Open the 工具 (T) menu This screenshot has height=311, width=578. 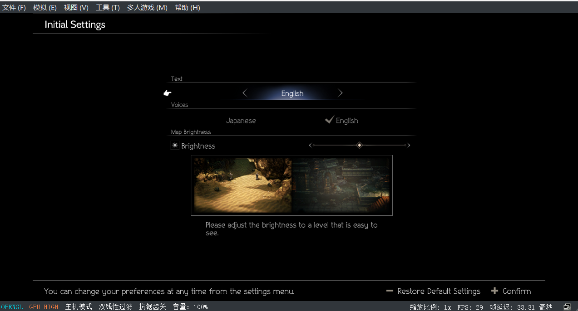click(x=108, y=8)
